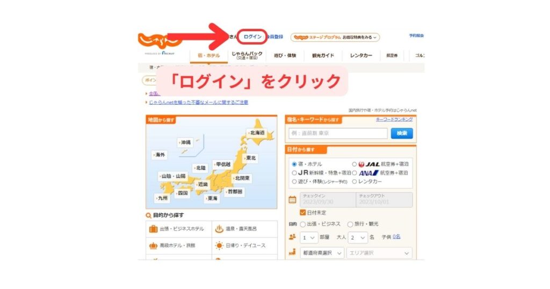Pick 東北 region on the map
This screenshot has width=550, height=289.
coord(250,158)
